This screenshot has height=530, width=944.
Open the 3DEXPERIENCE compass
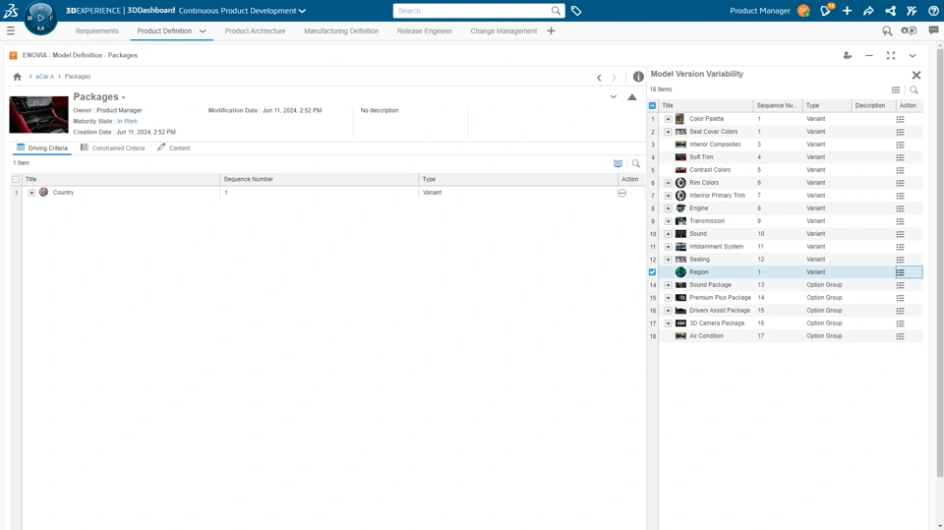[x=40, y=18]
